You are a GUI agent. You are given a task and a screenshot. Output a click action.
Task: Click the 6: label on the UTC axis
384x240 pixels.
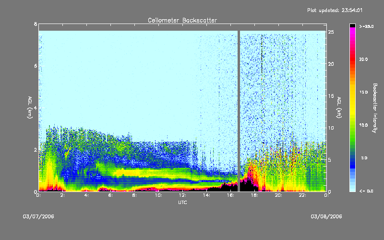[110, 195]
